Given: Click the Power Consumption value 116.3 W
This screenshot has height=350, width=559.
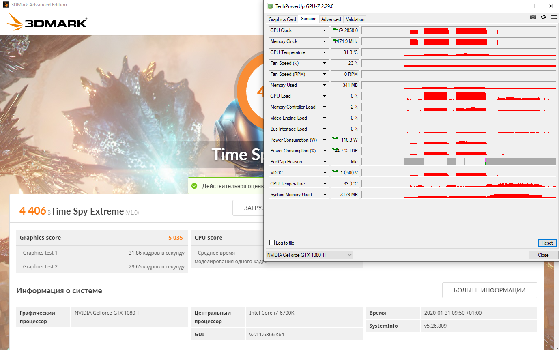Looking at the screenshot, I should pyautogui.click(x=345, y=140).
